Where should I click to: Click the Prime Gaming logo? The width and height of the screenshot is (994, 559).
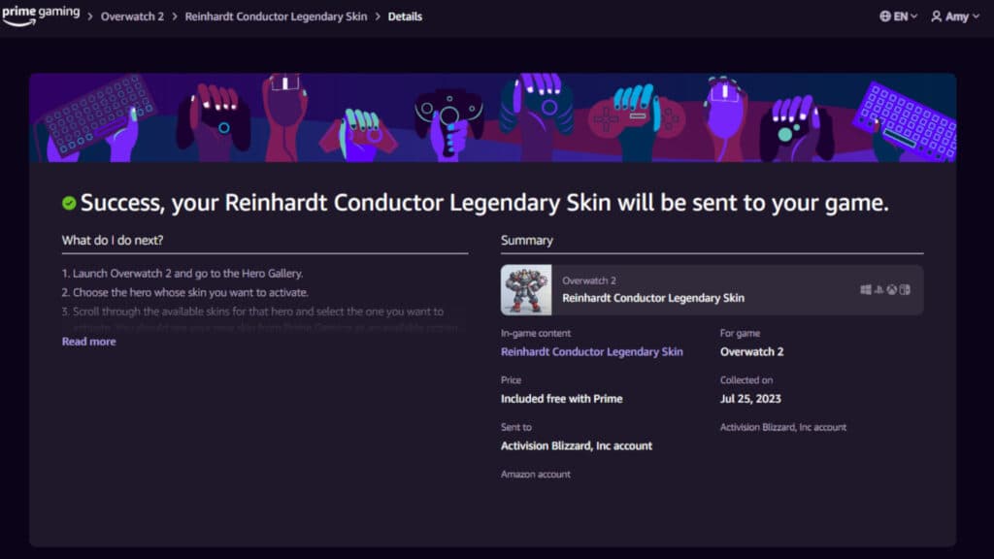41,14
